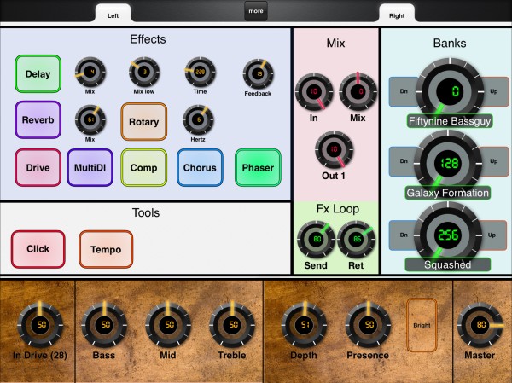Viewport: 512px width, 383px height.
Task: Click Up beside Fiftynine Bassguy bank
Action: pyautogui.click(x=494, y=91)
